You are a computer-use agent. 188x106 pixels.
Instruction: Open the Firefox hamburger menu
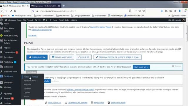185,11
